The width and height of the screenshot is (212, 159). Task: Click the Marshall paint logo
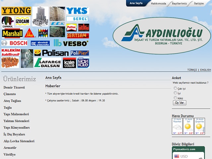[x=12, y=33]
